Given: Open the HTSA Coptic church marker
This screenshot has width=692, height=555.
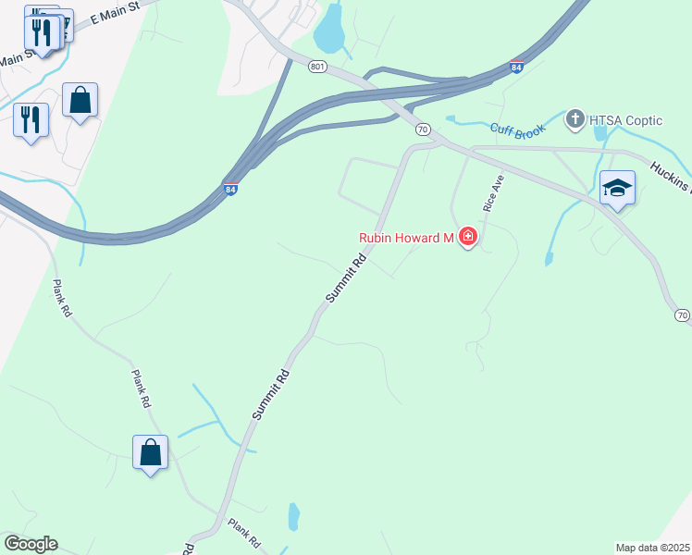Looking at the screenshot, I should (x=575, y=119).
